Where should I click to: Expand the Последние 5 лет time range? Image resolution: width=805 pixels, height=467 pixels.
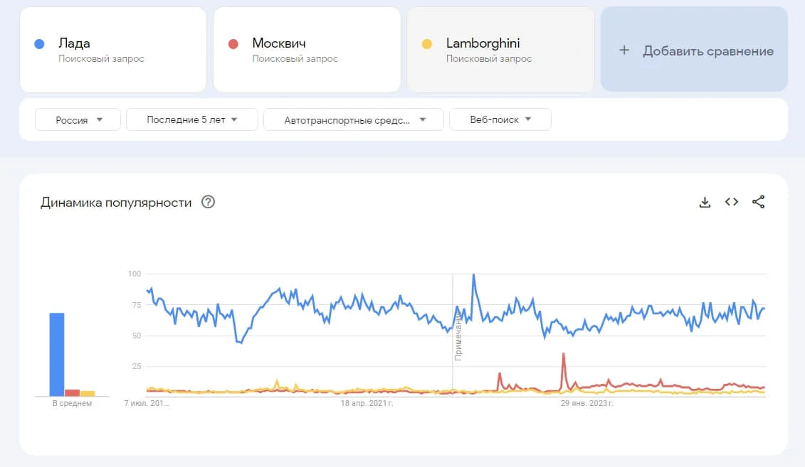(x=192, y=120)
